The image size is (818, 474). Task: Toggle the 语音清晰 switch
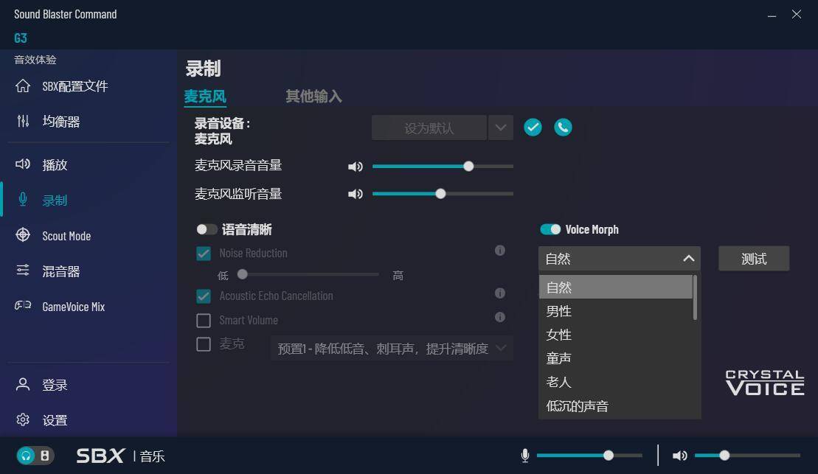pyautogui.click(x=207, y=229)
